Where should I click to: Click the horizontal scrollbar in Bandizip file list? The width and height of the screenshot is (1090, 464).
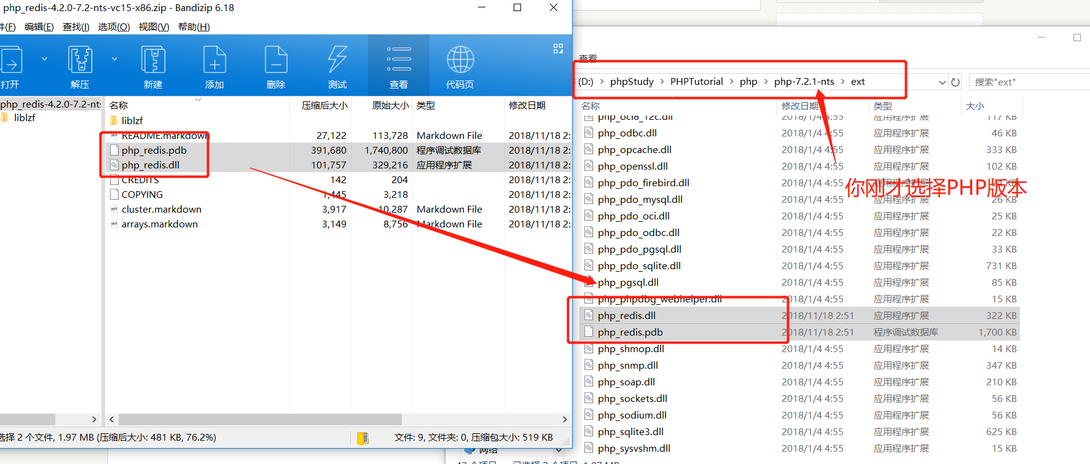click(260, 419)
